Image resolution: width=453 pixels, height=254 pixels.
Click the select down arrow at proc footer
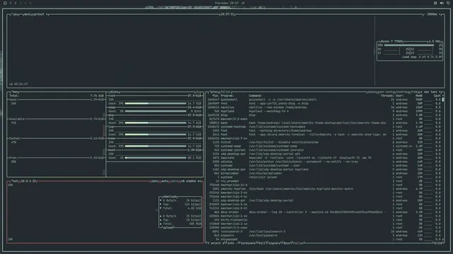point(223,243)
